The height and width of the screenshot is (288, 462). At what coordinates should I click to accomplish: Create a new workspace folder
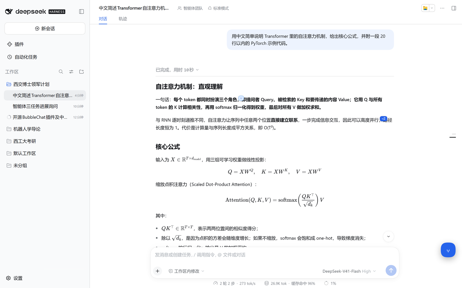[x=81, y=72]
